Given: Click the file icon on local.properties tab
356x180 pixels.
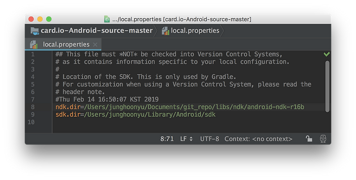Looking at the screenshot, I should [34, 45].
